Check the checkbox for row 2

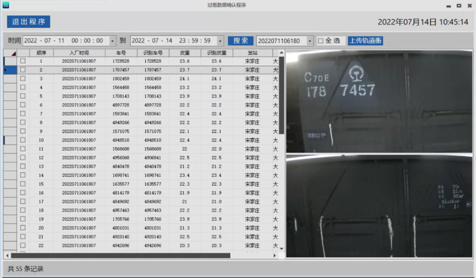point(23,70)
